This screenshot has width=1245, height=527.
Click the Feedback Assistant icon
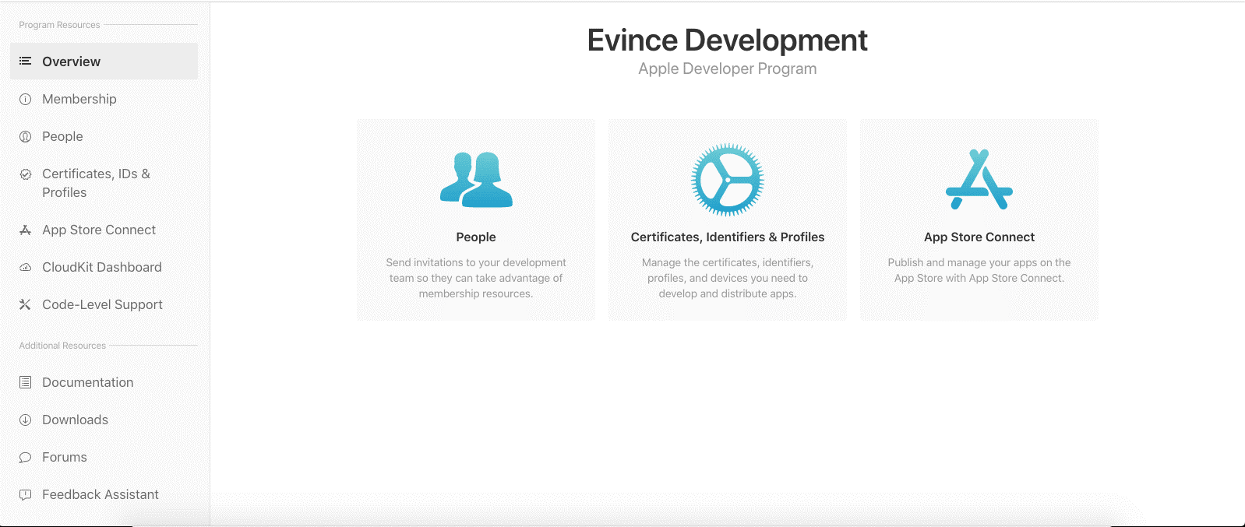25,494
